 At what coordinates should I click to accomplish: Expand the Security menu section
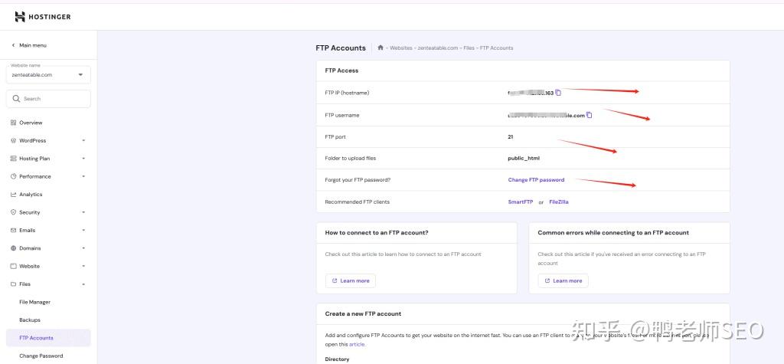(83, 212)
